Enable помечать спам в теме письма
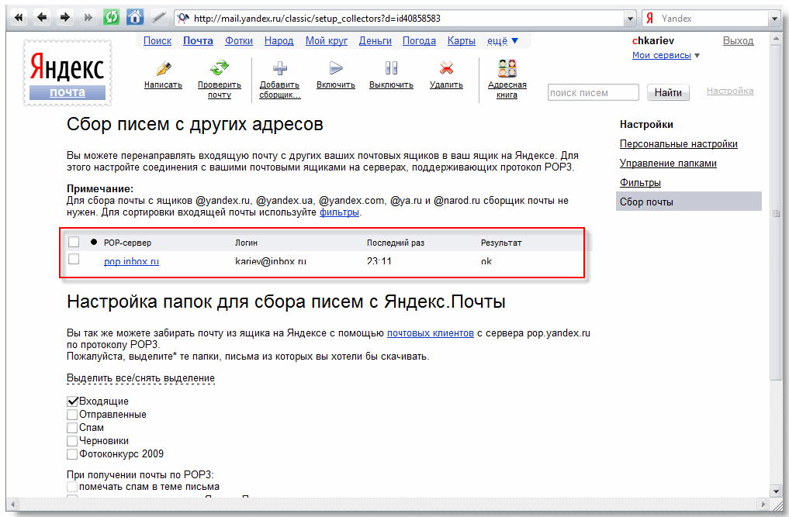This screenshot has height=517, width=789. pos(72,487)
